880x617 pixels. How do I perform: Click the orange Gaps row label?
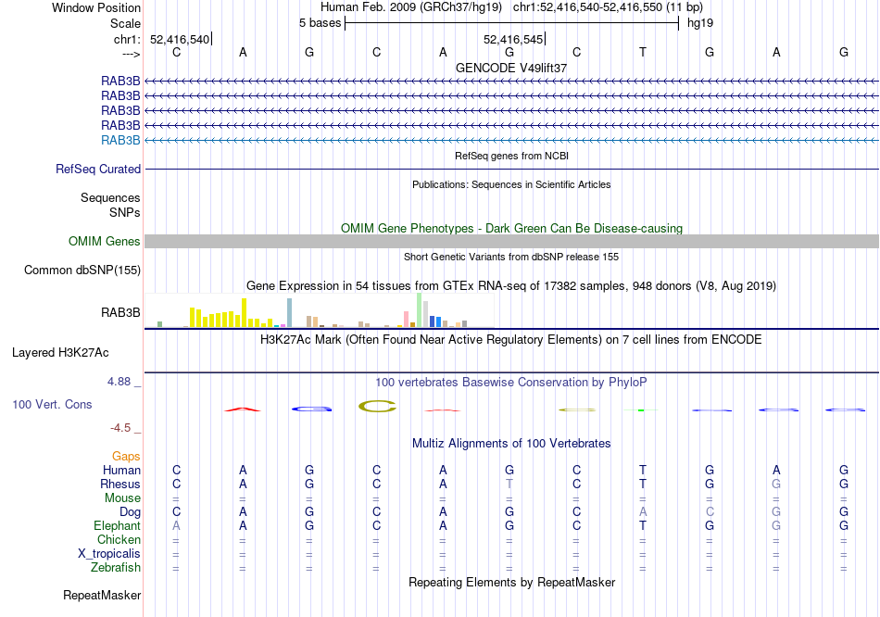pyautogui.click(x=126, y=457)
